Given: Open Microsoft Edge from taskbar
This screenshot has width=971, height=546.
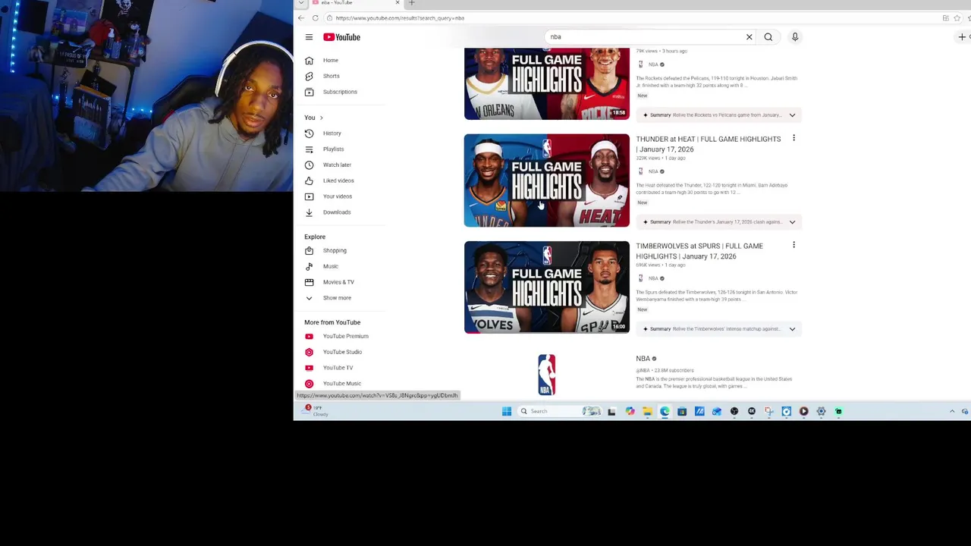Looking at the screenshot, I should [x=665, y=411].
